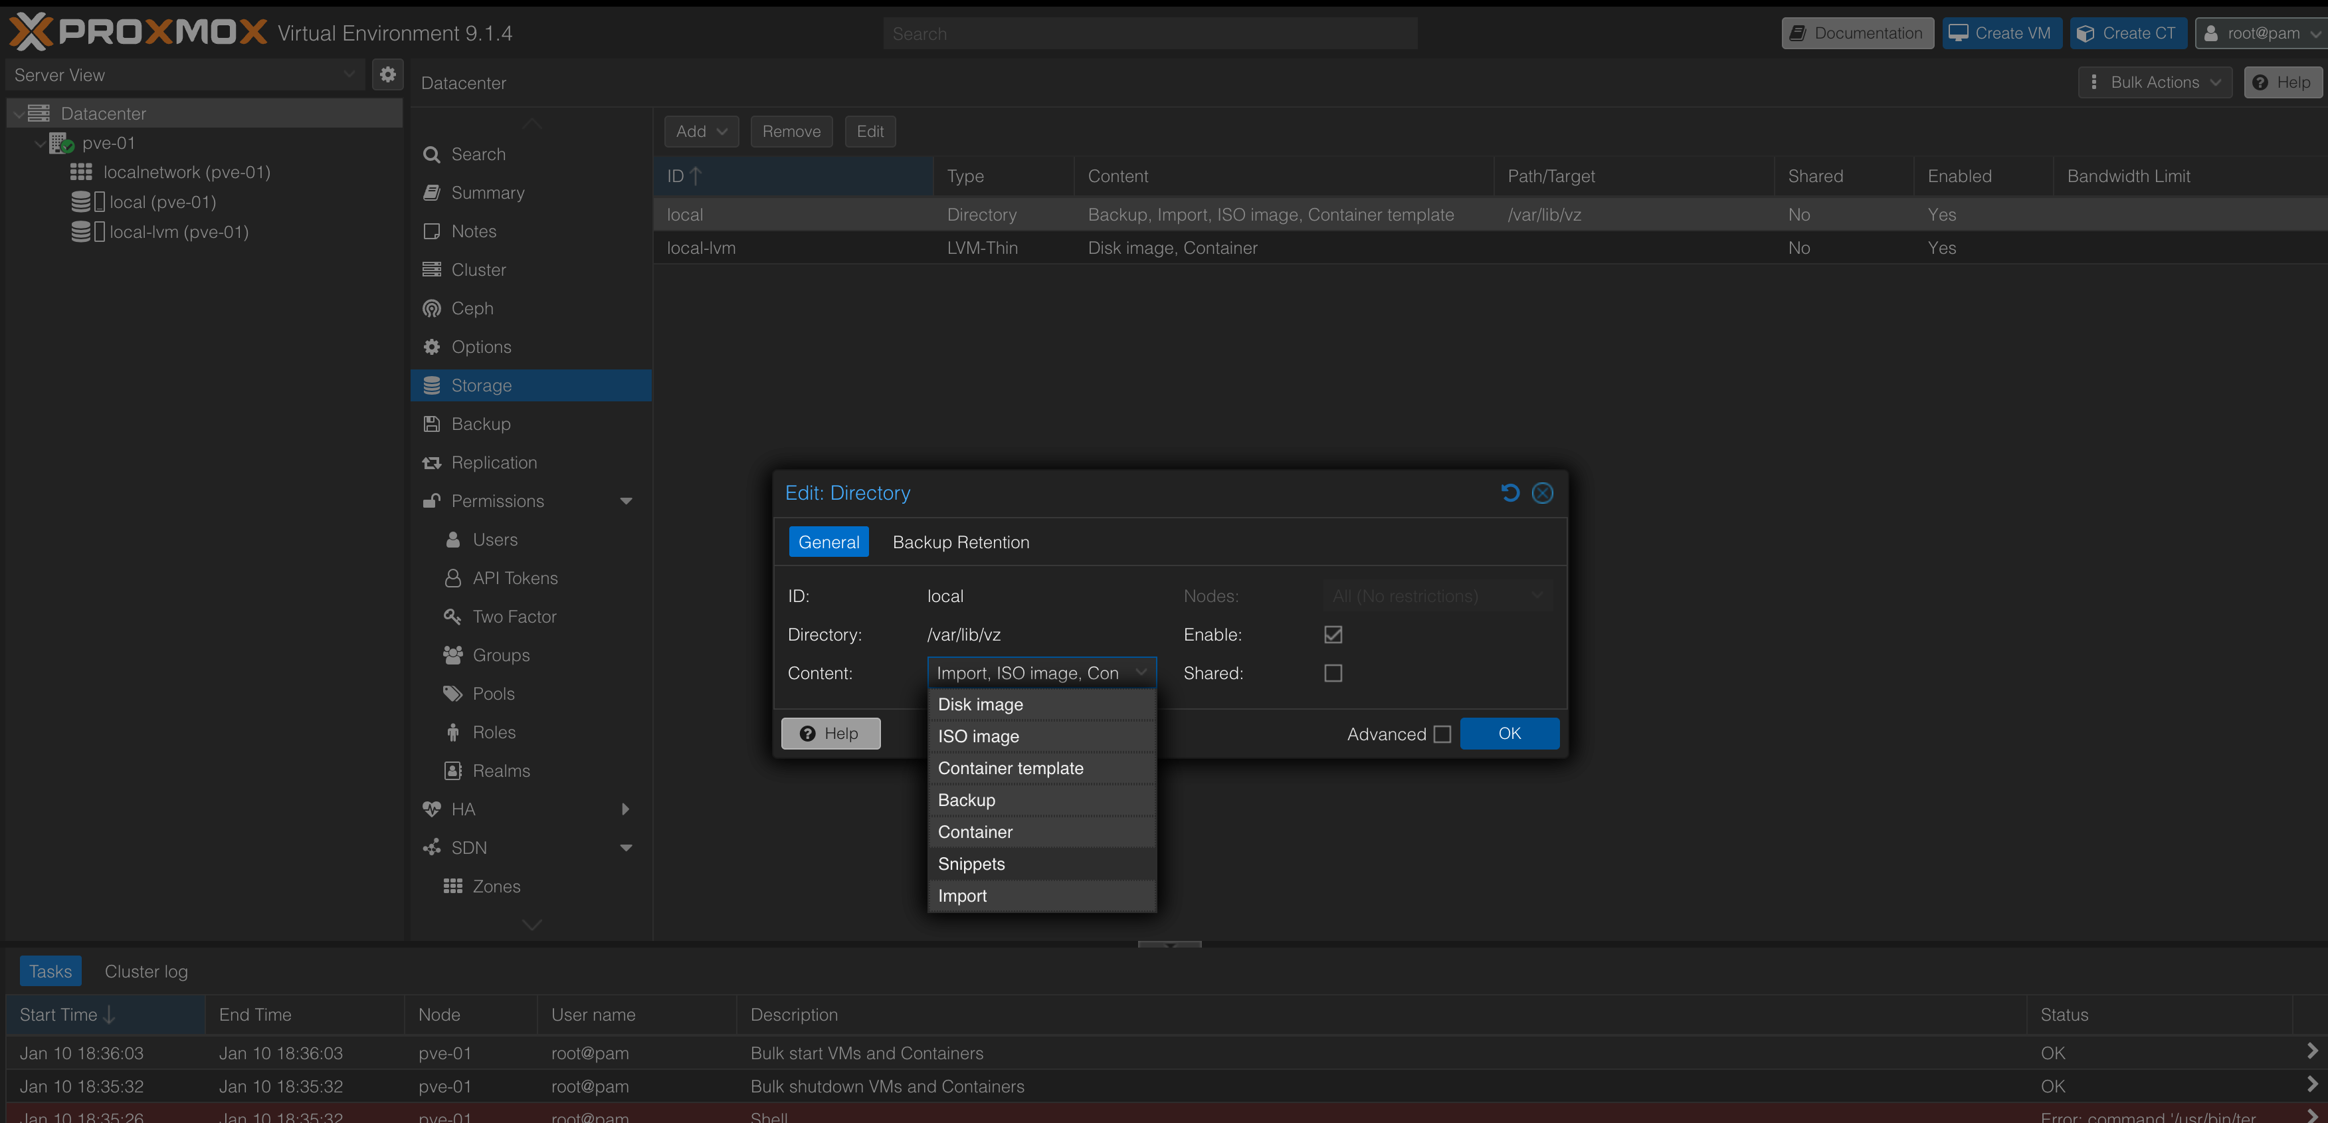Open the Cluster log tab
The height and width of the screenshot is (1123, 2328).
(x=145, y=970)
